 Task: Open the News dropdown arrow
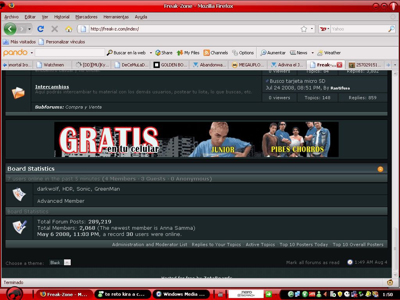tap(312, 53)
